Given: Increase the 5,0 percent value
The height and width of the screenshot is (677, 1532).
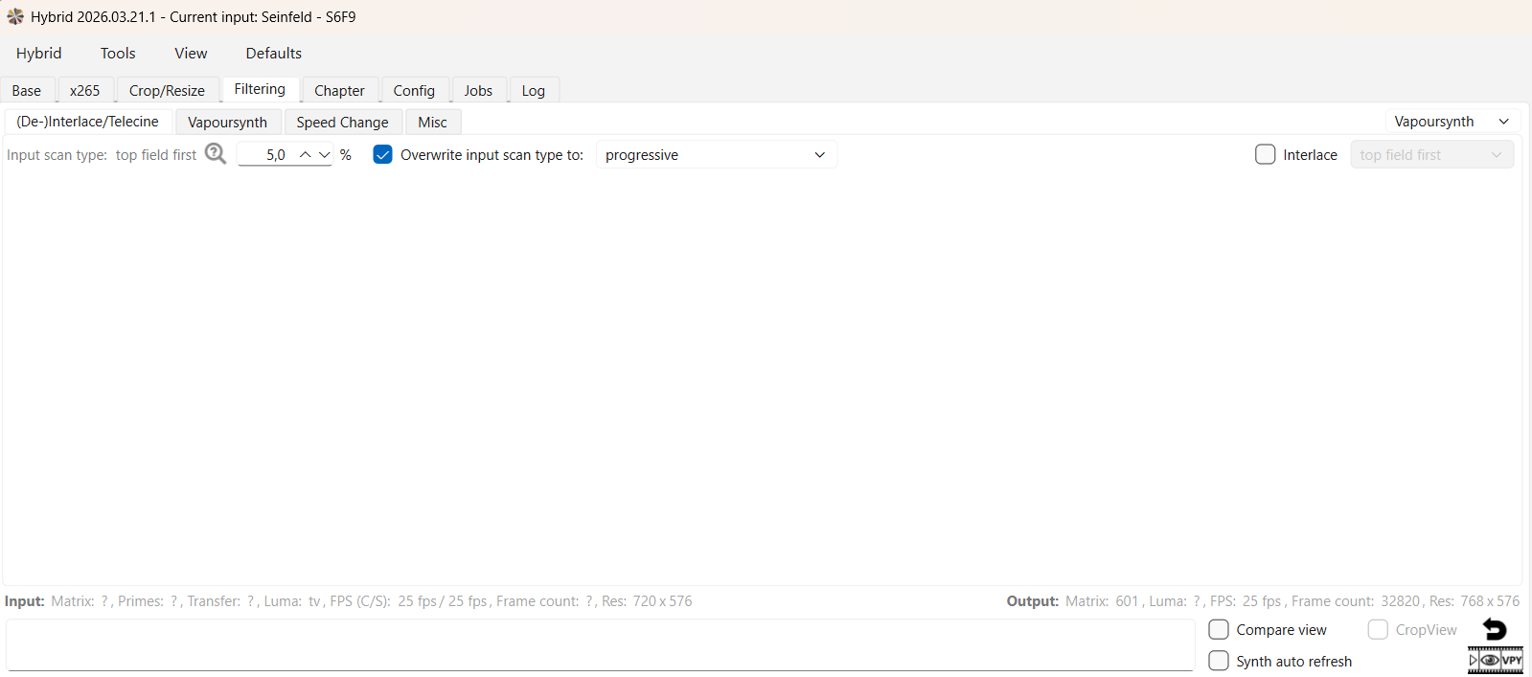Looking at the screenshot, I should (305, 154).
